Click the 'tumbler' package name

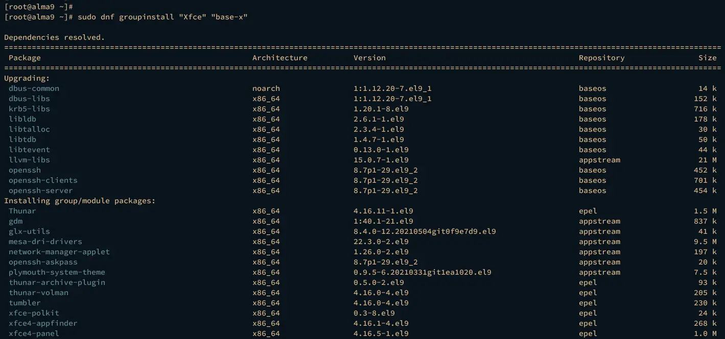pos(25,303)
